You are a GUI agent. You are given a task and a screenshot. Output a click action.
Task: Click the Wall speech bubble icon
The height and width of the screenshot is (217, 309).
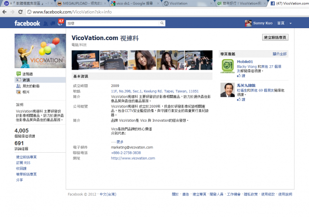pyautogui.click(x=18, y=74)
